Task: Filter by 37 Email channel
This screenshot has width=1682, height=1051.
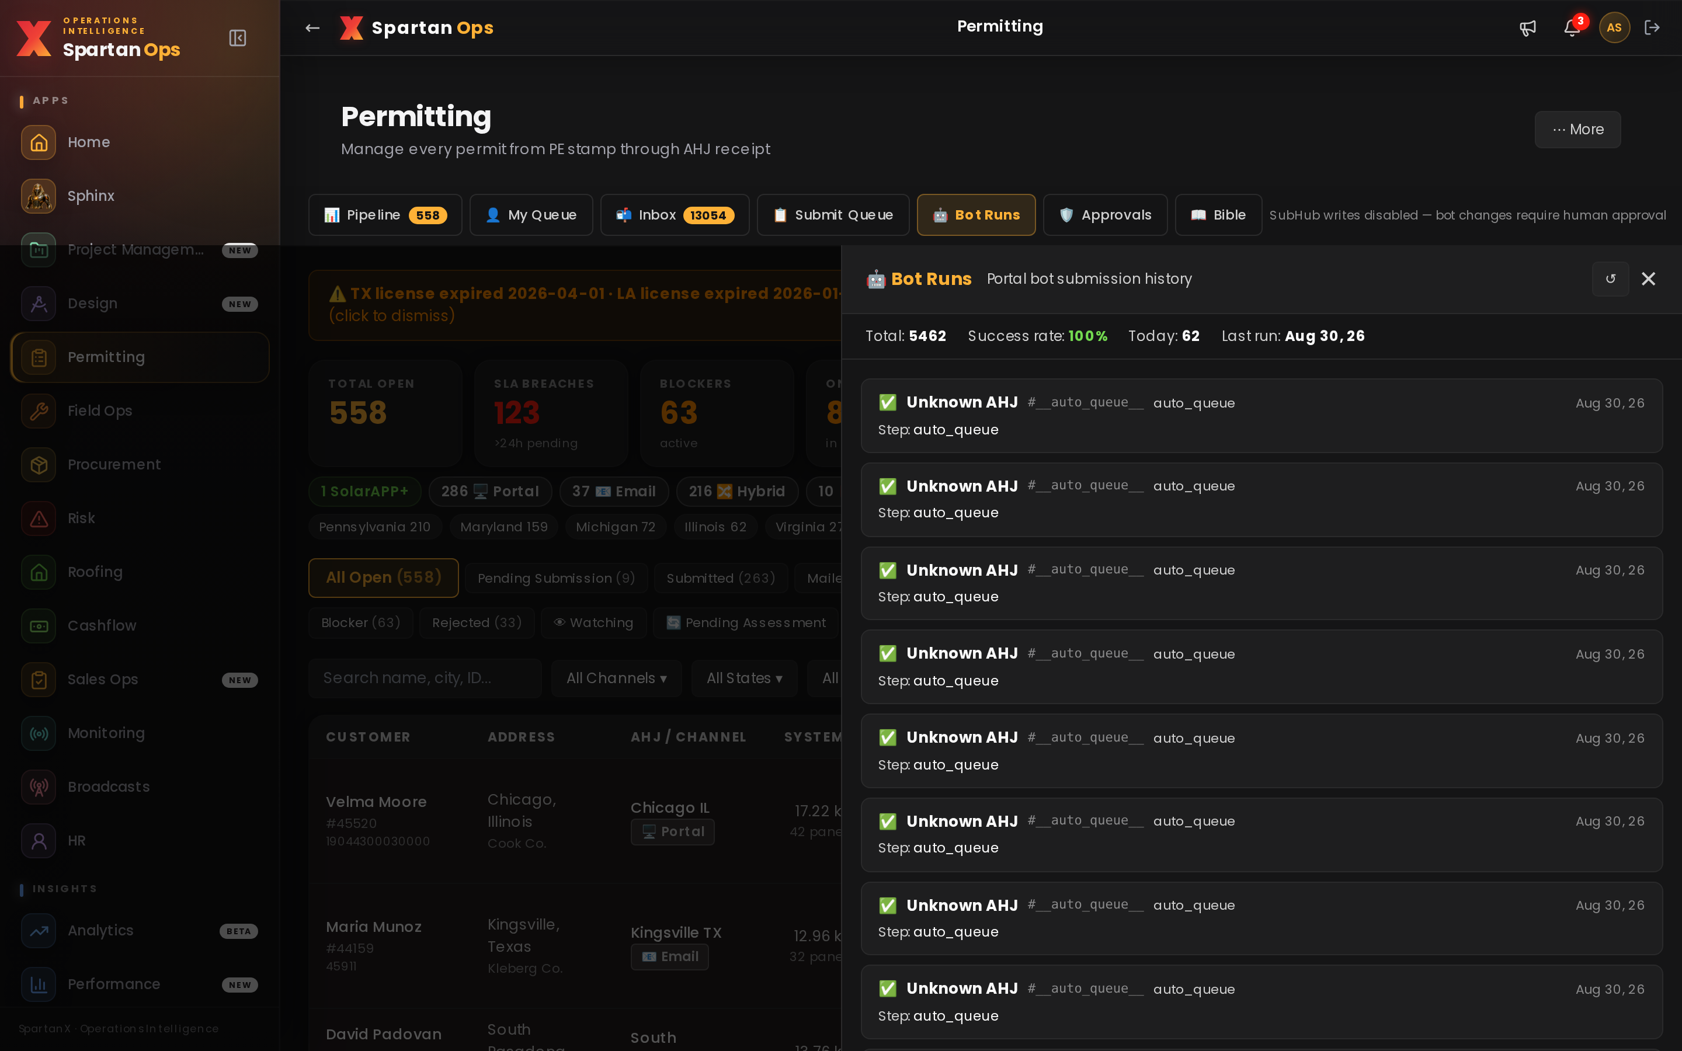Action: tap(614, 492)
